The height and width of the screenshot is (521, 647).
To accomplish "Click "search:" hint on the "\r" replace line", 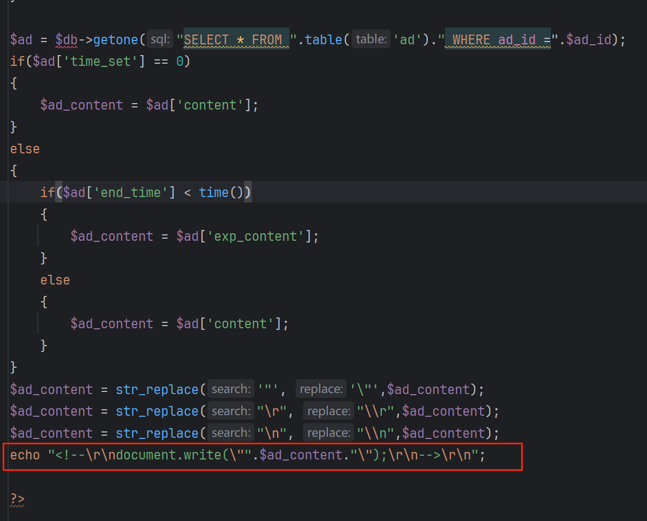I will (230, 411).
